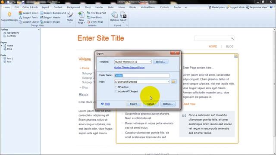Click the Artisteer application orb button
Viewport: 276px width, 155px height.
click(x=3, y=2)
